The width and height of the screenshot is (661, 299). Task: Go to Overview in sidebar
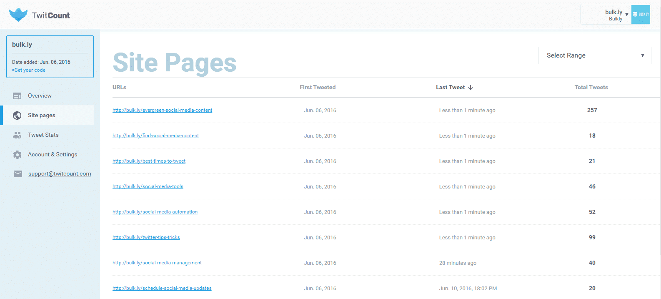tap(40, 95)
